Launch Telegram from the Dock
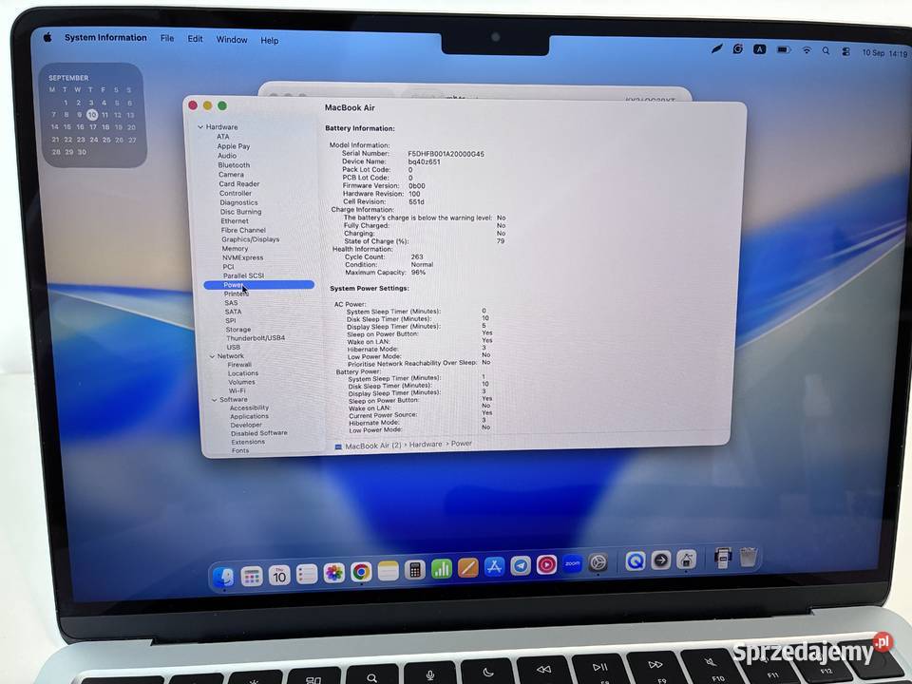The image size is (912, 684). click(x=521, y=565)
